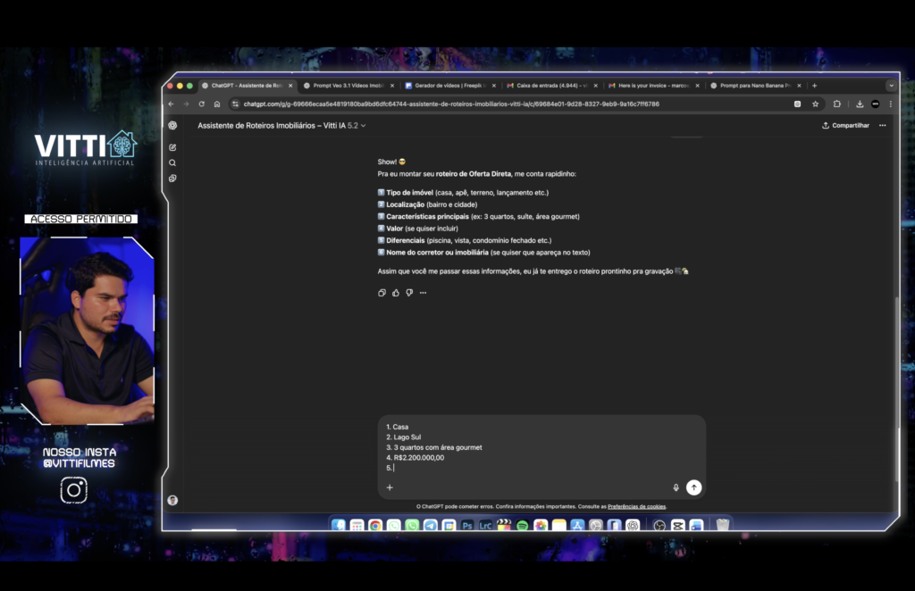Bookmark the page with the star icon
Screen dimensions: 915x591
(815, 104)
